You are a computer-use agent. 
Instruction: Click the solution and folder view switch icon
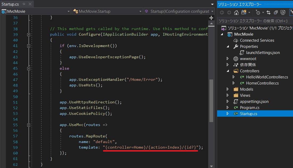244,12
